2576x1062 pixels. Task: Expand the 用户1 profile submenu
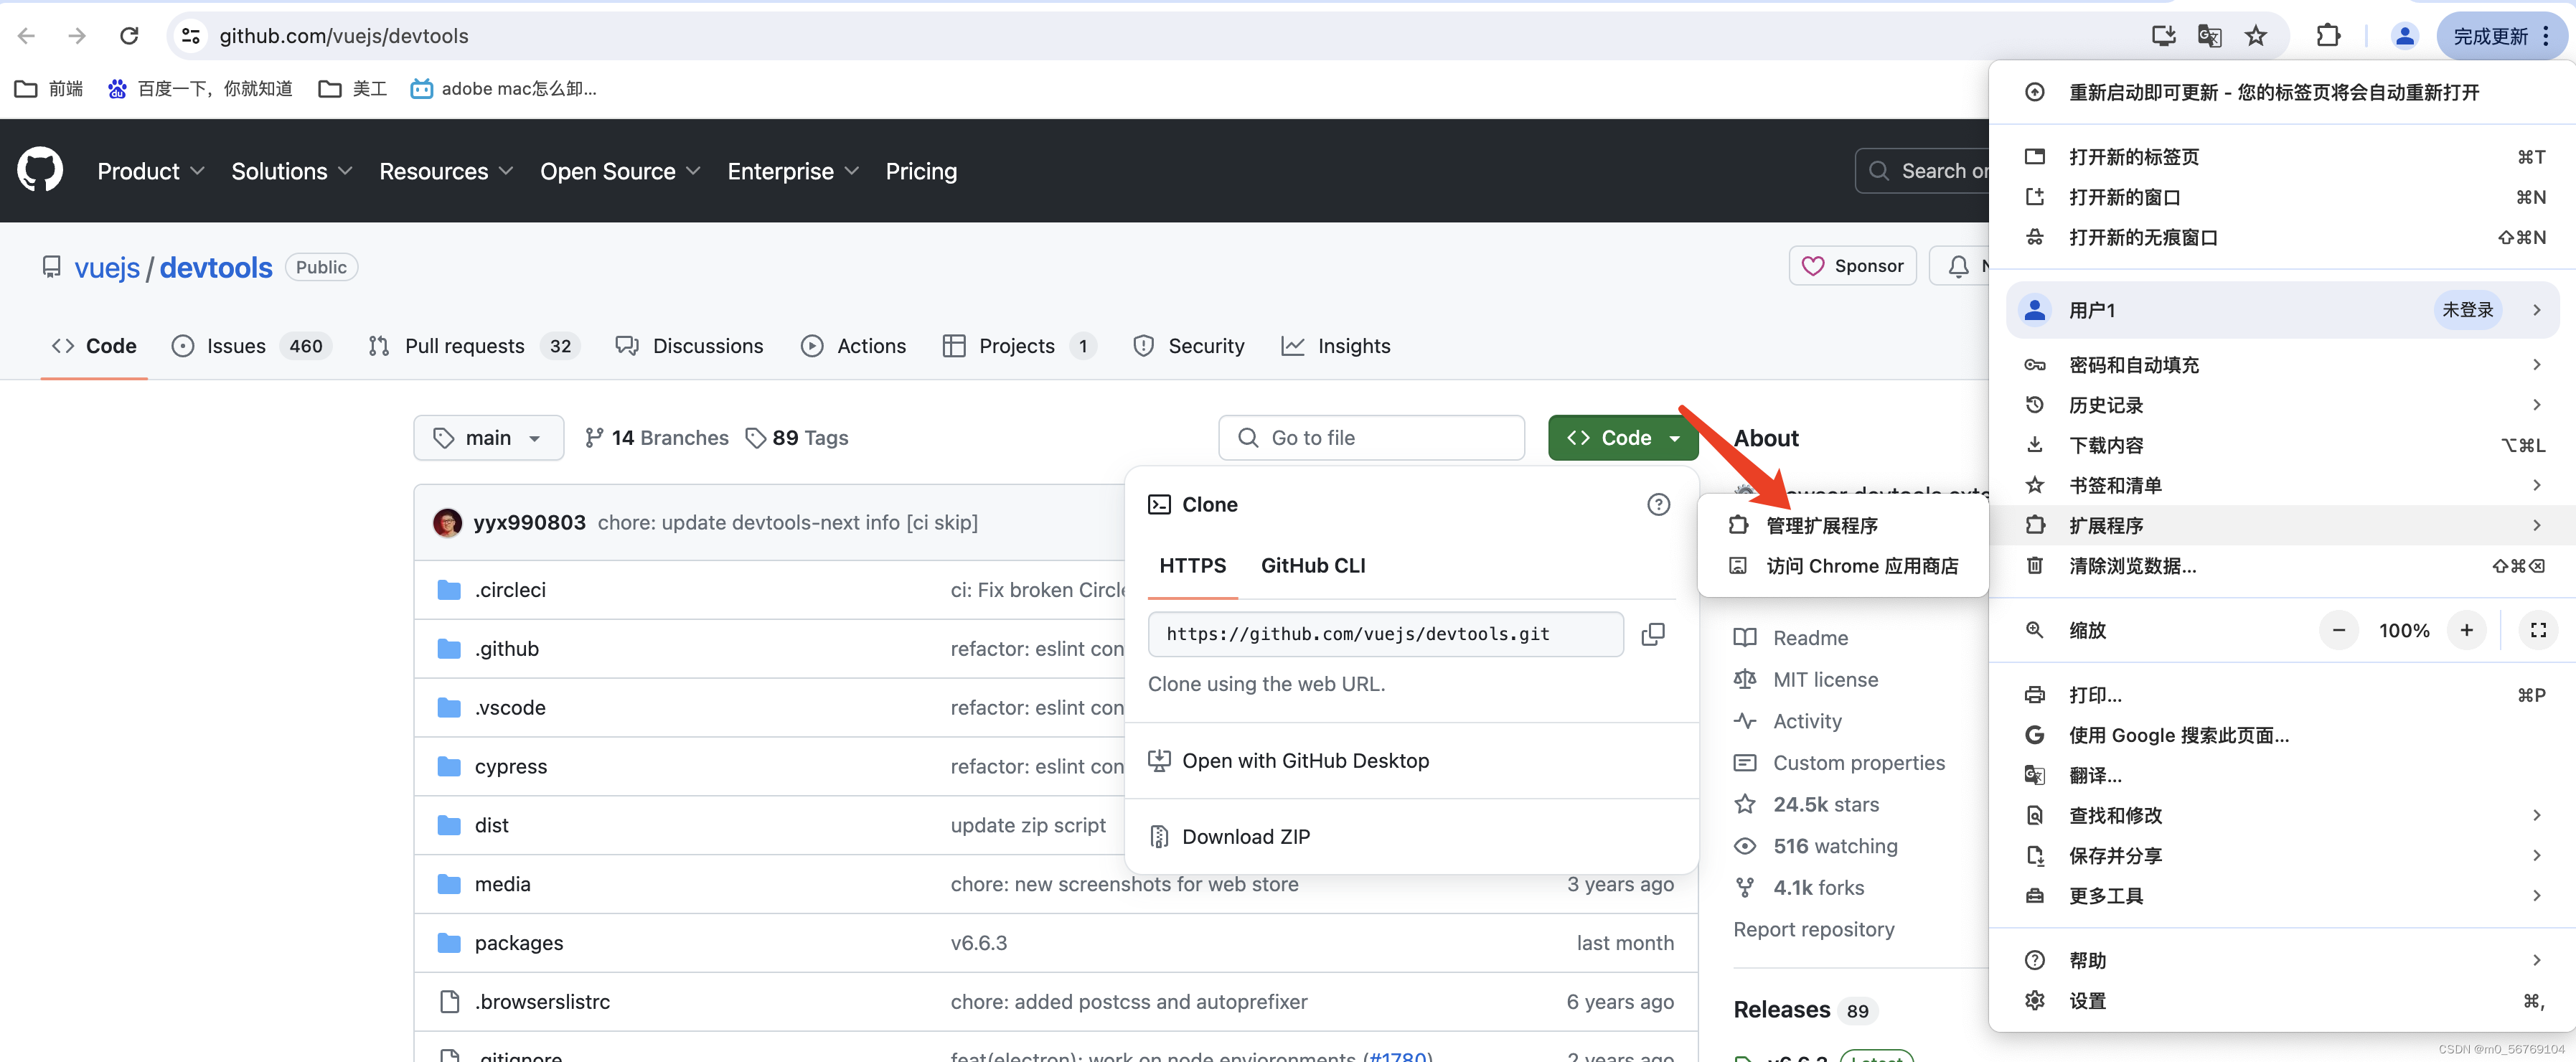pos(2282,310)
